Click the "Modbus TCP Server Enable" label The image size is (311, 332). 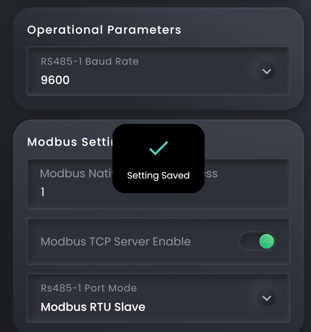point(116,242)
